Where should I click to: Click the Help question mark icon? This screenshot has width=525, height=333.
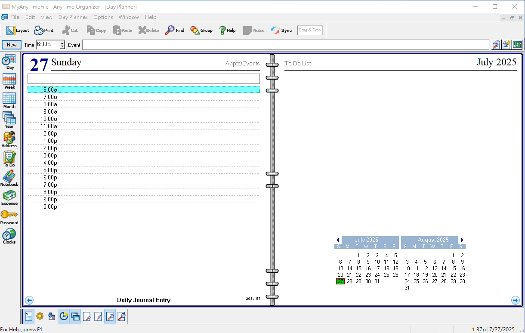click(x=227, y=31)
